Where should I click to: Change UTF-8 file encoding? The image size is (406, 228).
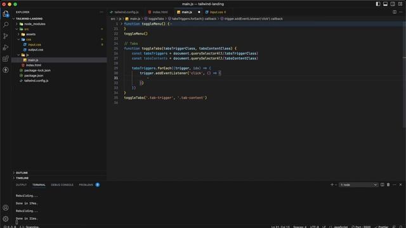pyautogui.click(x=315, y=227)
